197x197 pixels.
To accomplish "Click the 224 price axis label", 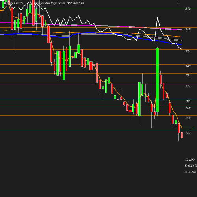I will (x=188, y=51).
